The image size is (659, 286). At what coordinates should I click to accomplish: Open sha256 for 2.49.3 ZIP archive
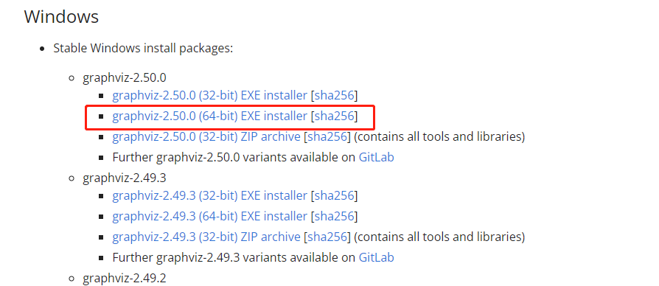click(327, 237)
